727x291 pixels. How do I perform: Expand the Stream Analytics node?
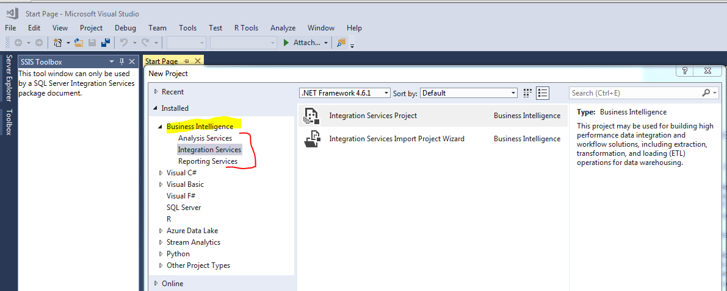coord(161,242)
